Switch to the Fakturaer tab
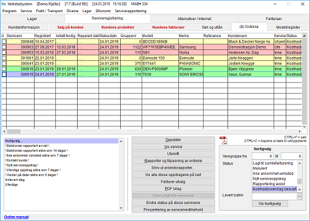 click(x=274, y=19)
